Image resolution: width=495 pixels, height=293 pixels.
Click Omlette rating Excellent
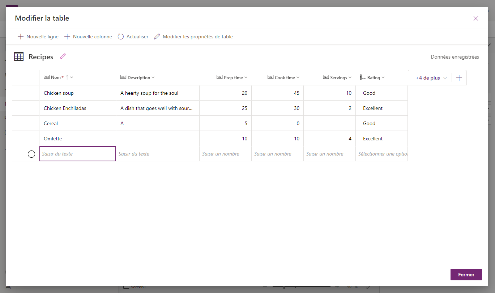[x=382, y=139]
